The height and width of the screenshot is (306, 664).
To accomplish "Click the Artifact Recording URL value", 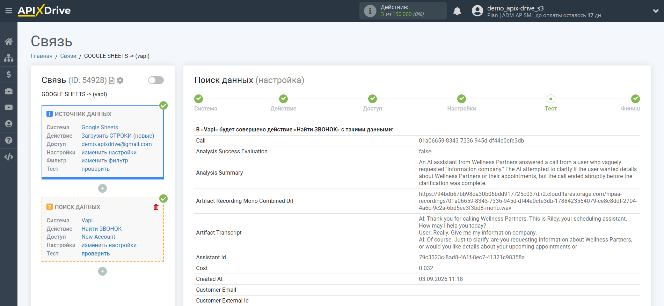I will point(528,201).
